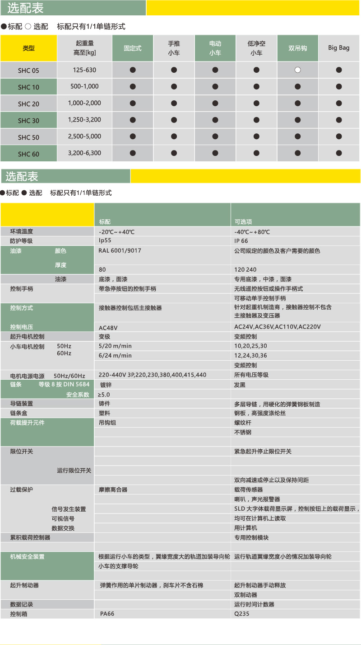Click the hollow circle legend marker before 选配
The height and width of the screenshot is (645, 361).
28,27
